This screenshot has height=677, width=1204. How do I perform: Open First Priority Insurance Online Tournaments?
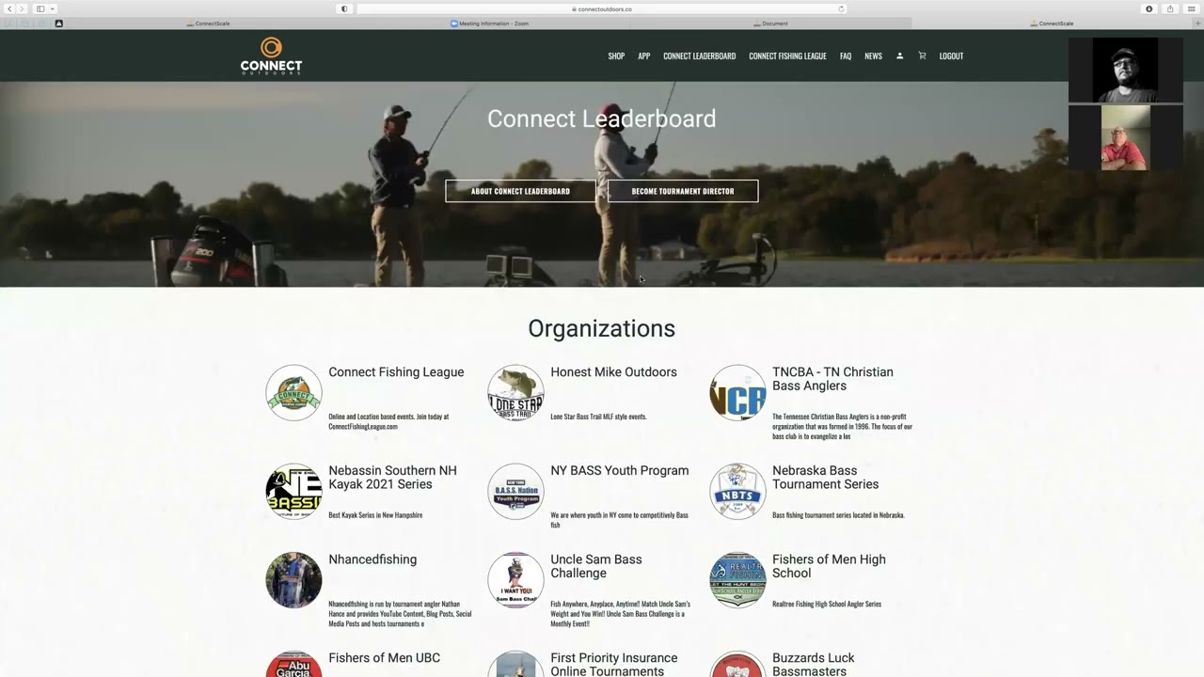click(x=613, y=664)
